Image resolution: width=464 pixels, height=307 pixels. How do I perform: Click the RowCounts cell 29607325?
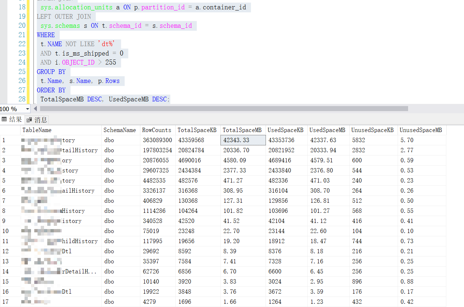click(158, 171)
